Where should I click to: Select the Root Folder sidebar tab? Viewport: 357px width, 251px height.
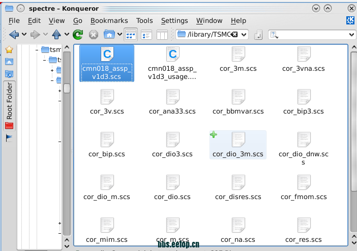(x=9, y=105)
